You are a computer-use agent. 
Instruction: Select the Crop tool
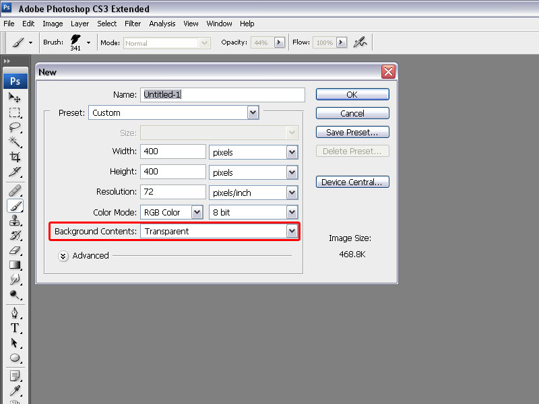coord(15,157)
